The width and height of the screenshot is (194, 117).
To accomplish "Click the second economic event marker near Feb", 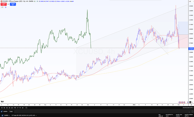I will point(182,102).
